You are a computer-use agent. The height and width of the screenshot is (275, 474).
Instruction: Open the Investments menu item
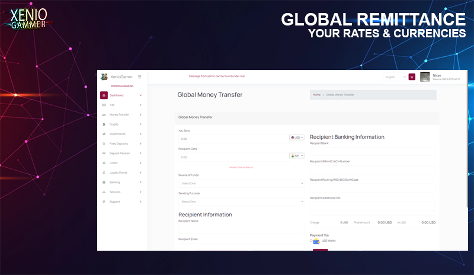tap(121, 134)
